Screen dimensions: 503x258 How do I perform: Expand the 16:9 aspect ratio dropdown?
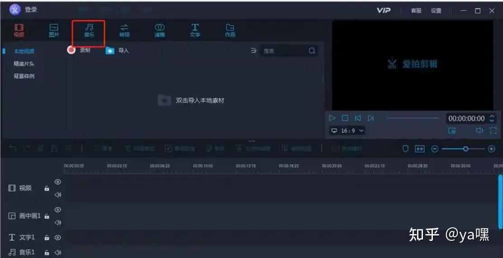point(347,130)
